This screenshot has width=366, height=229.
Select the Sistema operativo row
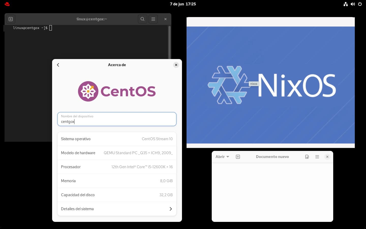[117, 139]
